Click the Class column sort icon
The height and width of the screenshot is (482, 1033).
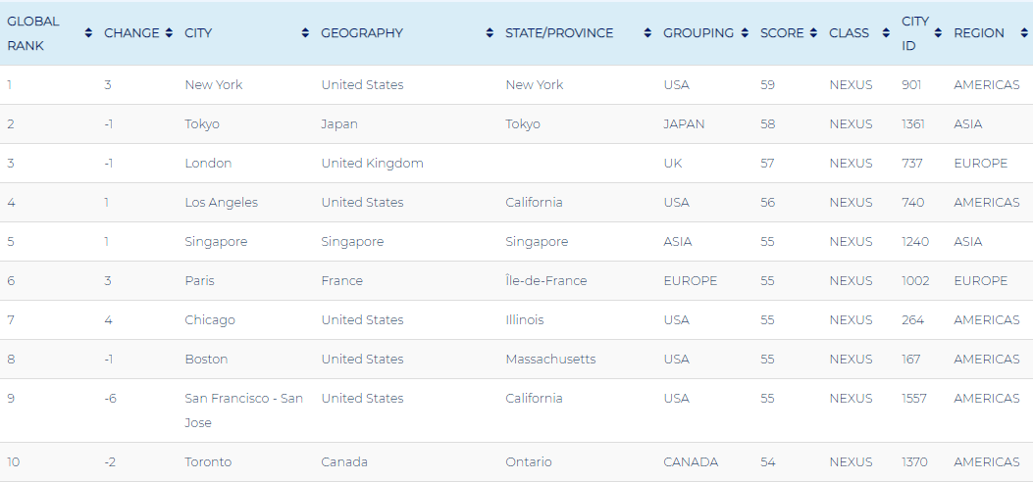[886, 33]
